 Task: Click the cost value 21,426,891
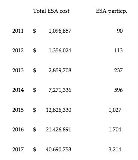click(x=59, y=130)
